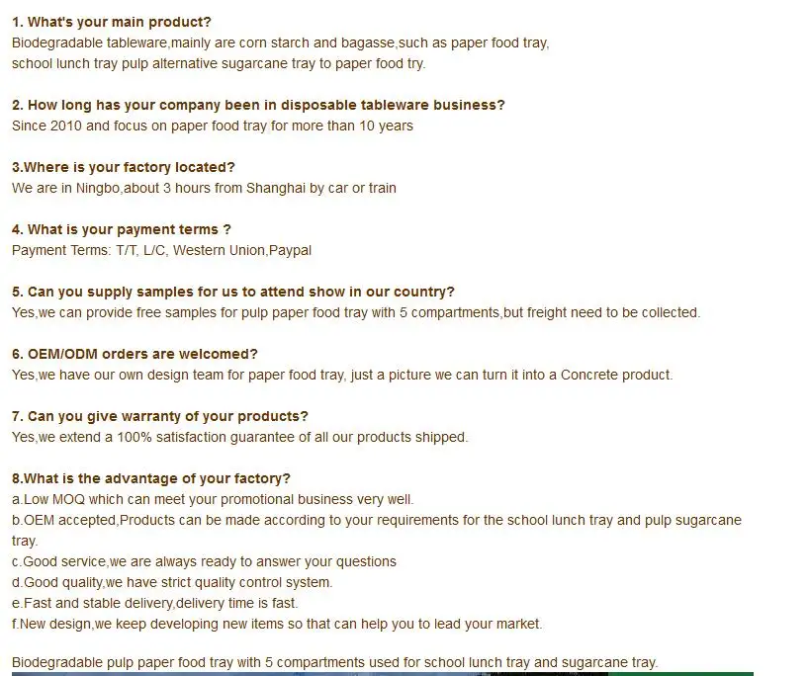The image size is (809, 676).
Task: Click the "Since 2010" answer text
Action: coord(212,126)
